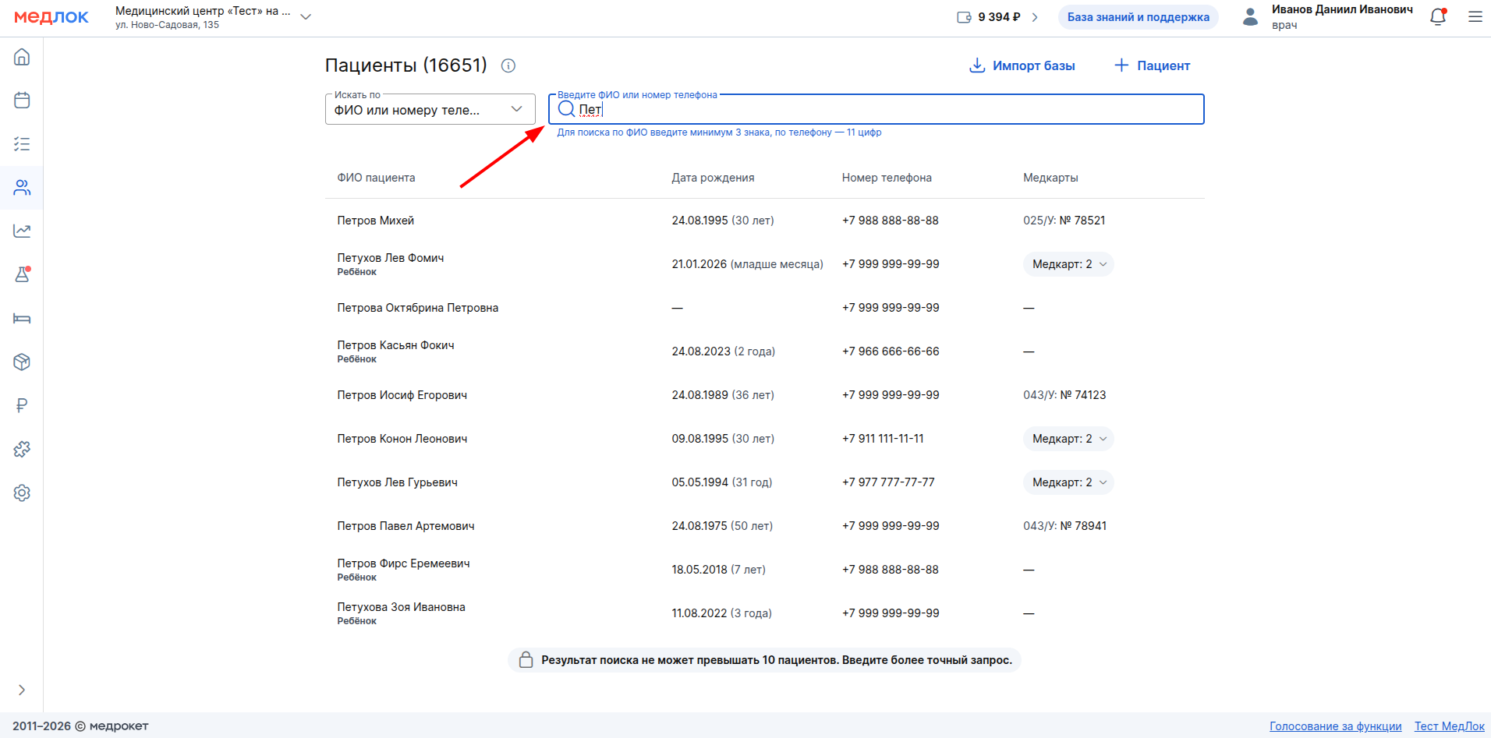This screenshot has height=738, width=1491.
Task: Open the ruble finance icon in sidebar
Action: click(22, 405)
